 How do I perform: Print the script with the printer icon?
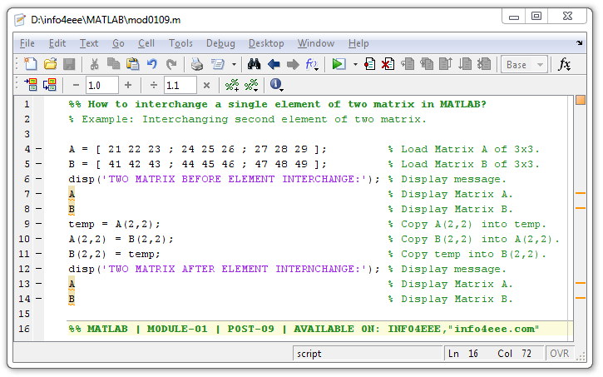pos(197,64)
